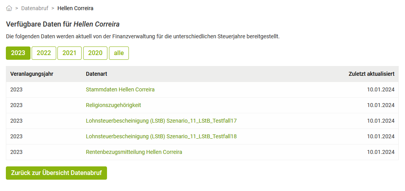The height and width of the screenshot is (191, 405).
Task: Click Zurück zur Übersicht Datenabruf button
Action: [56, 173]
